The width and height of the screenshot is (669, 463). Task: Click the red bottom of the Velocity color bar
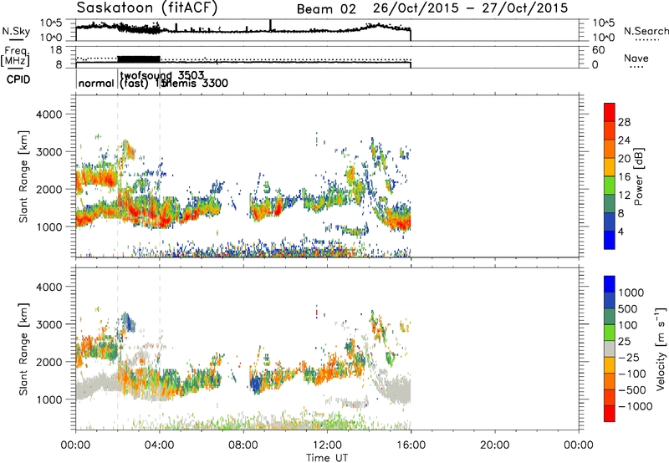610,414
